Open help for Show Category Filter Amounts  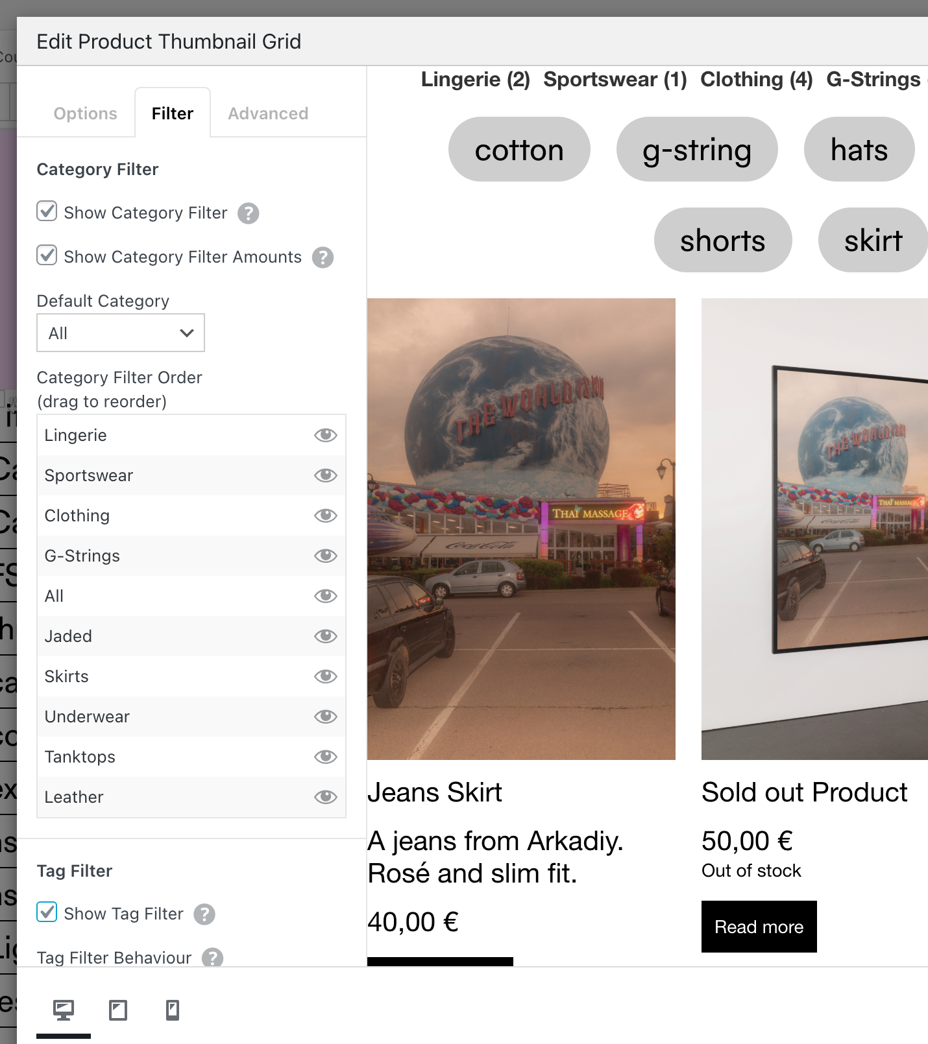coord(323,257)
